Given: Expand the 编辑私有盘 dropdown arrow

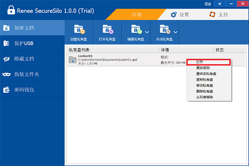Looking at the screenshot, I should [x=147, y=32].
